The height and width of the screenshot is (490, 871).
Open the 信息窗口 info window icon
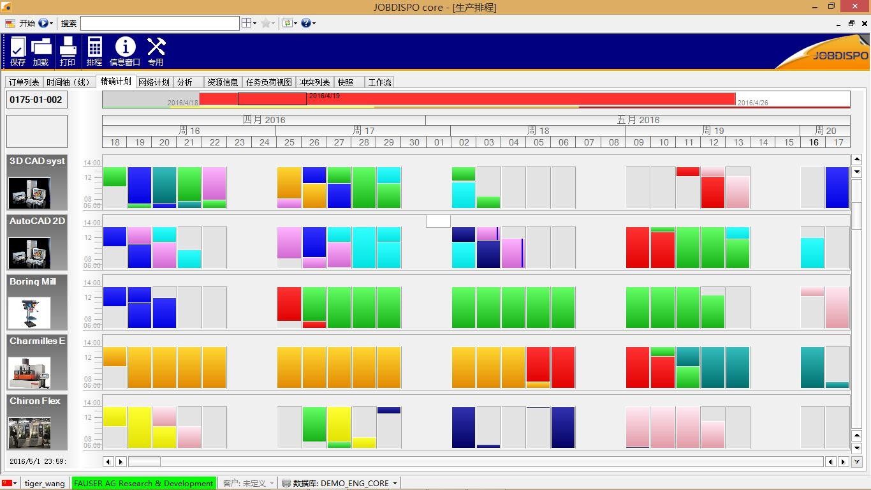(x=125, y=51)
